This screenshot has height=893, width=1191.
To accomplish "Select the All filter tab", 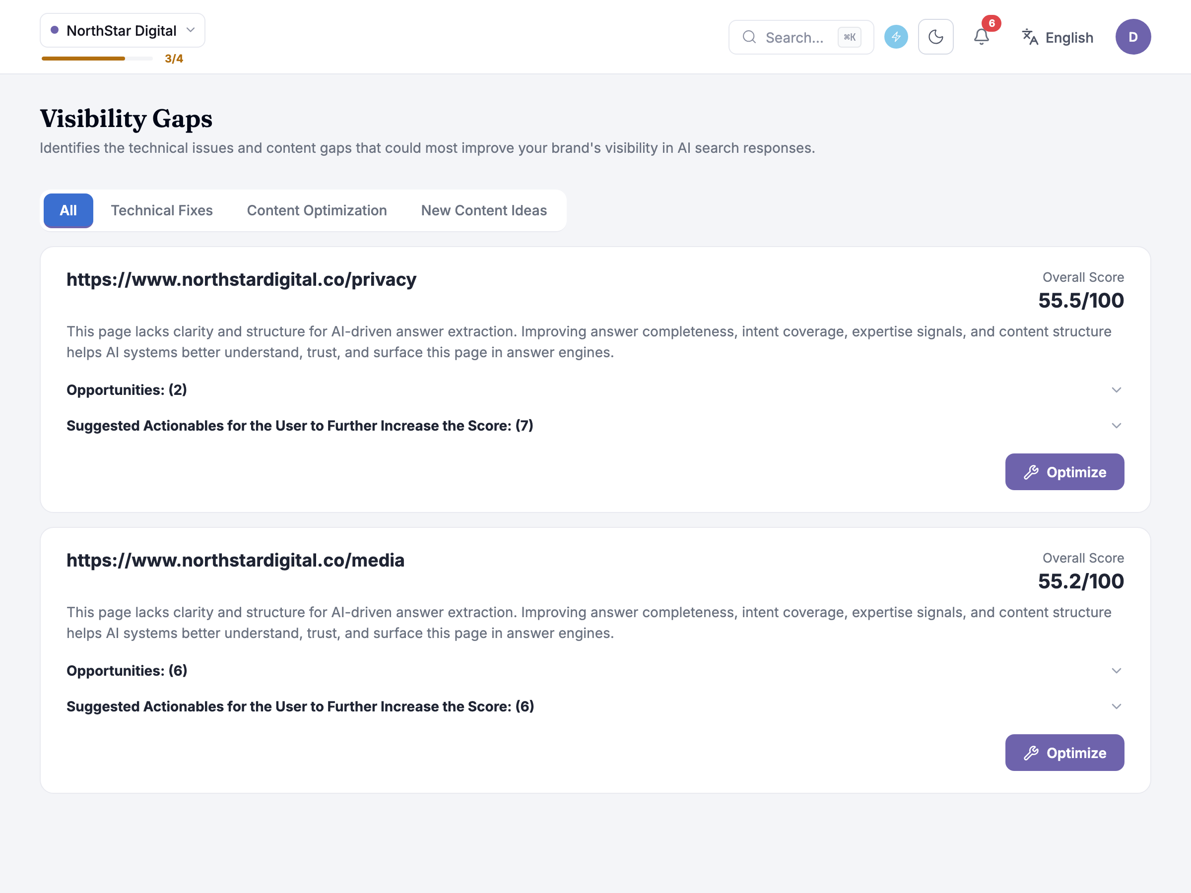I will tap(68, 210).
